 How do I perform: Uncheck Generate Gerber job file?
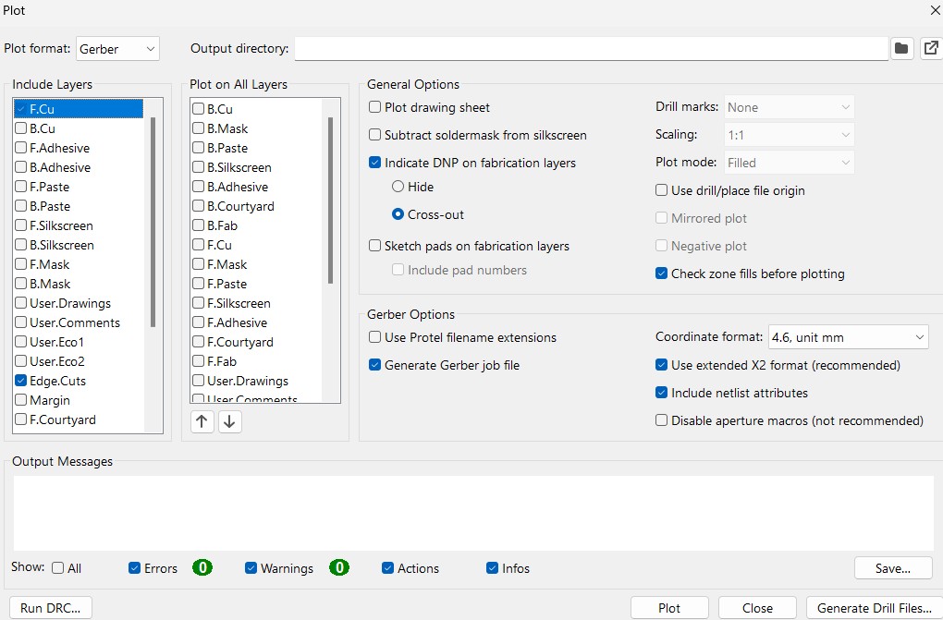[375, 365]
